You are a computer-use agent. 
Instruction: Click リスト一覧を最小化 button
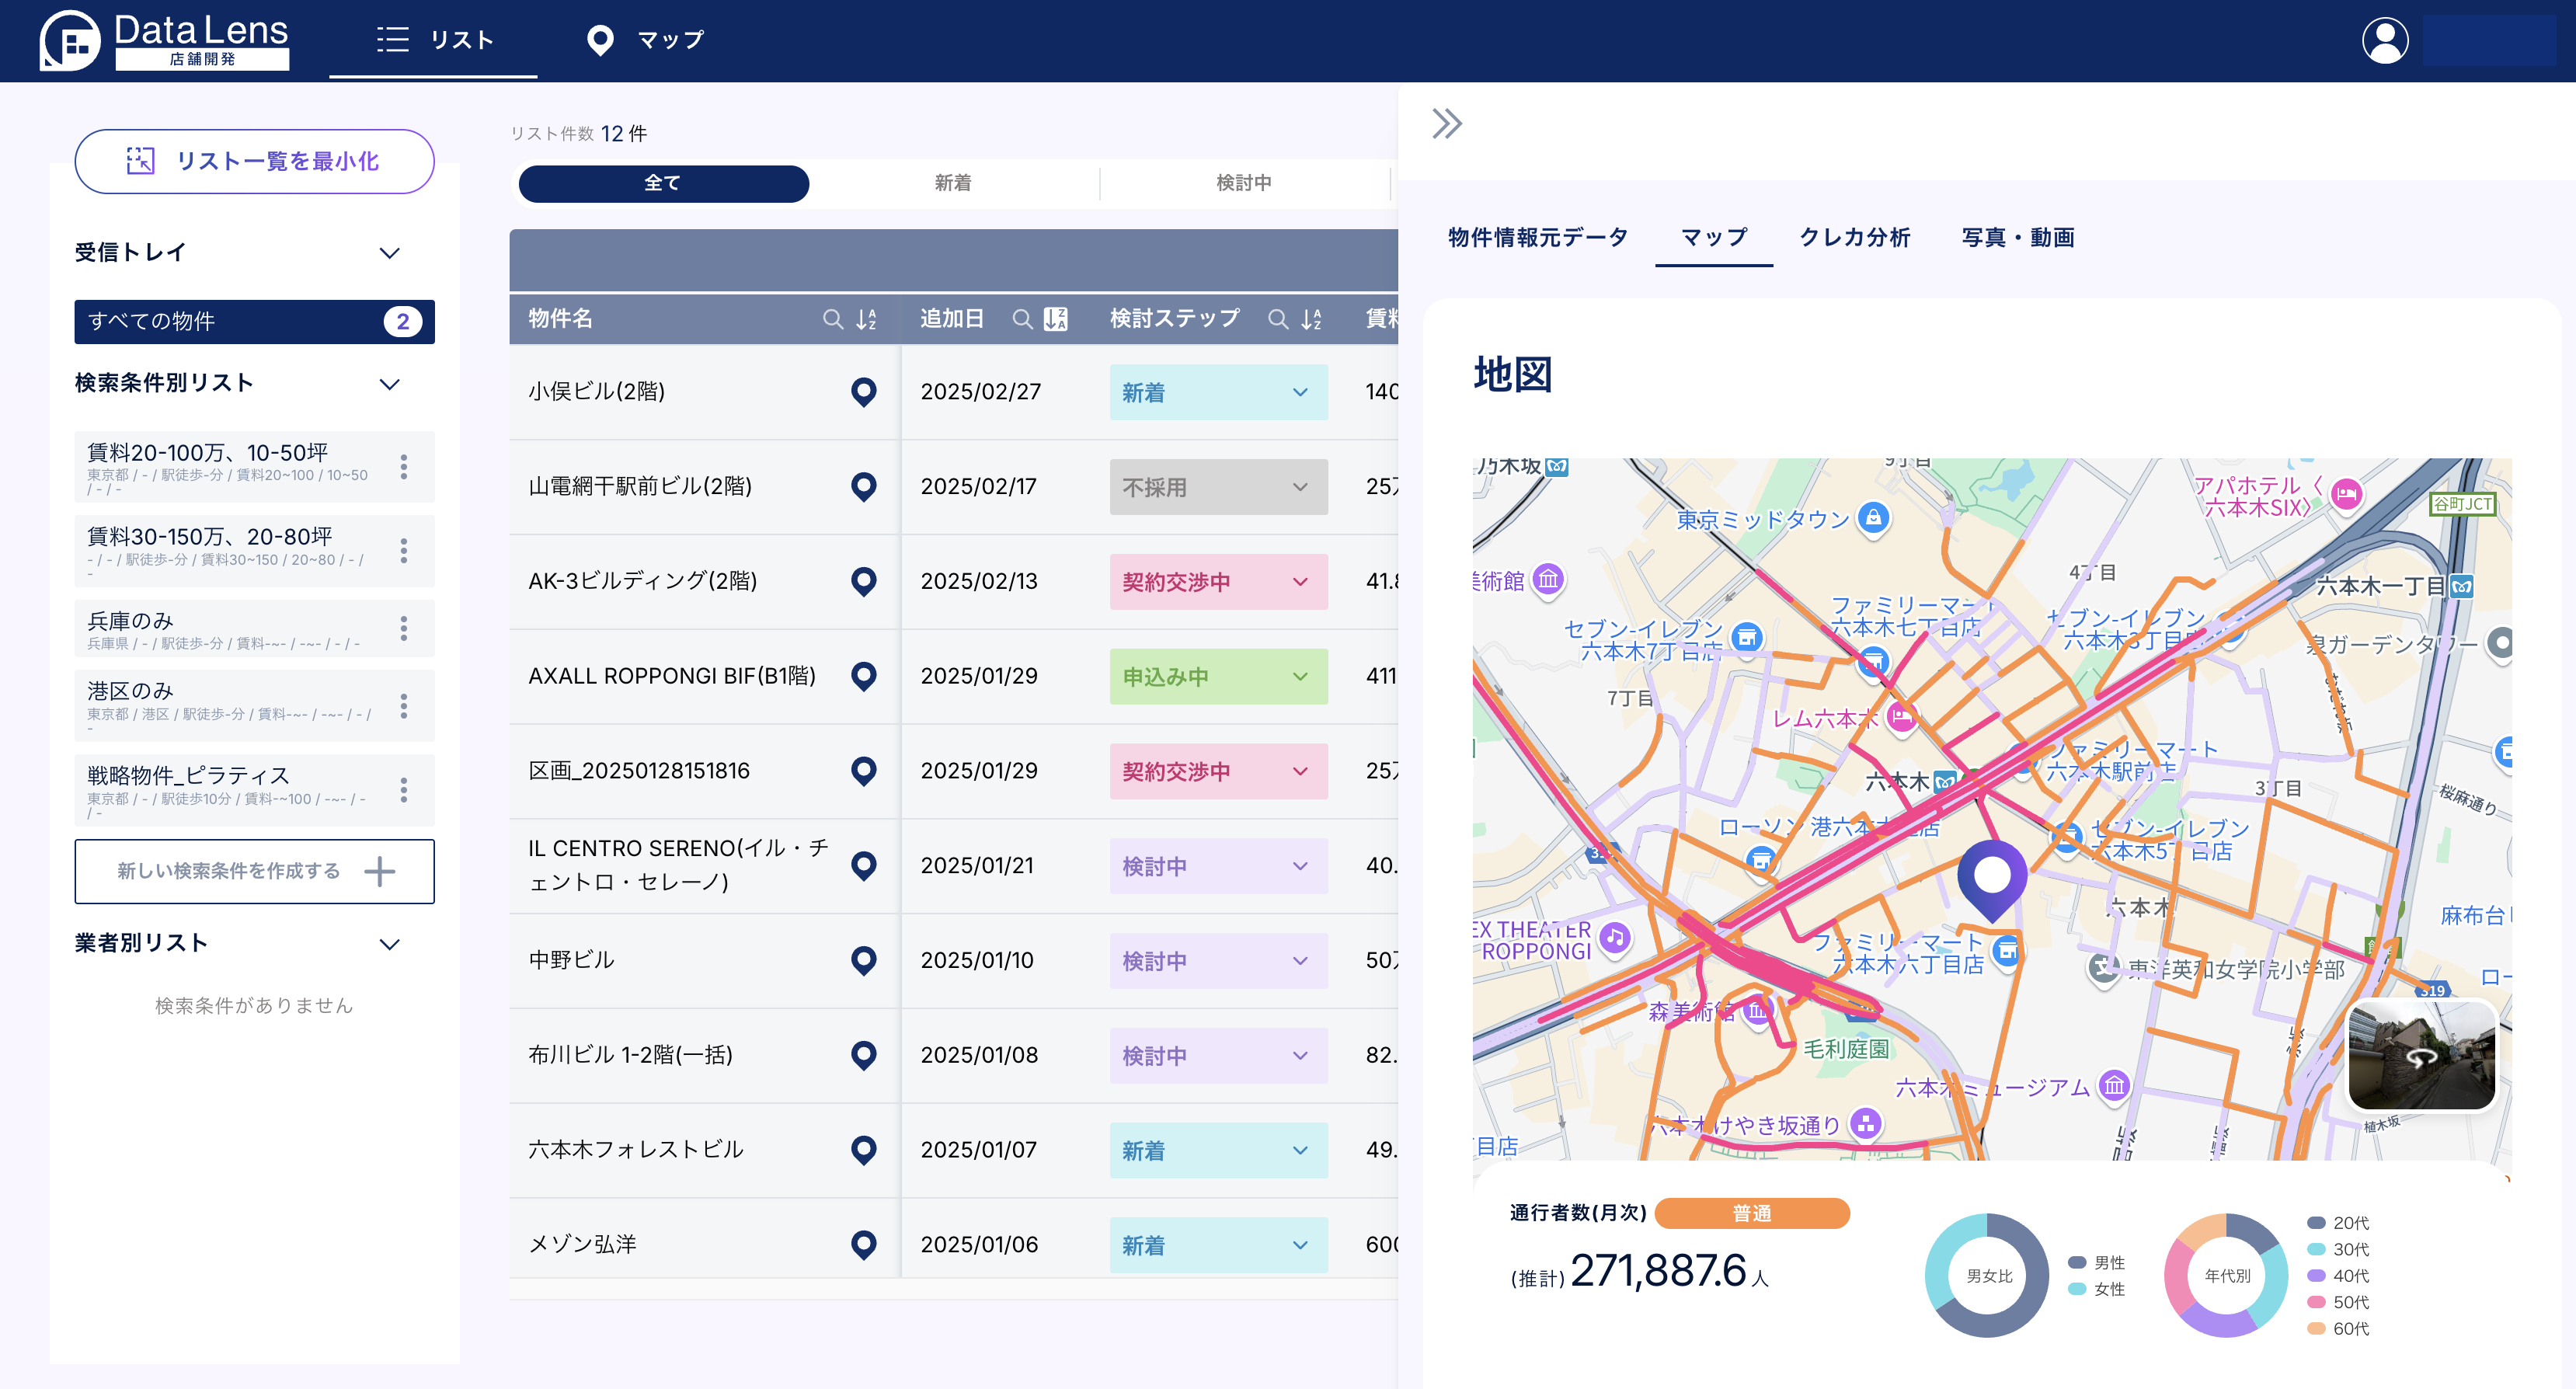(254, 161)
